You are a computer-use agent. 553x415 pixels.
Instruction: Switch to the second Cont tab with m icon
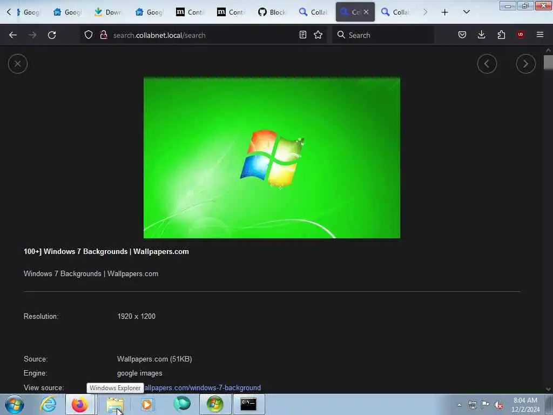click(x=231, y=12)
